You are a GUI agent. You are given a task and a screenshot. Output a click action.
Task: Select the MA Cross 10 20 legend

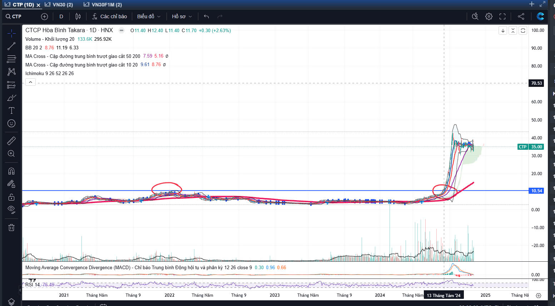tap(81, 65)
